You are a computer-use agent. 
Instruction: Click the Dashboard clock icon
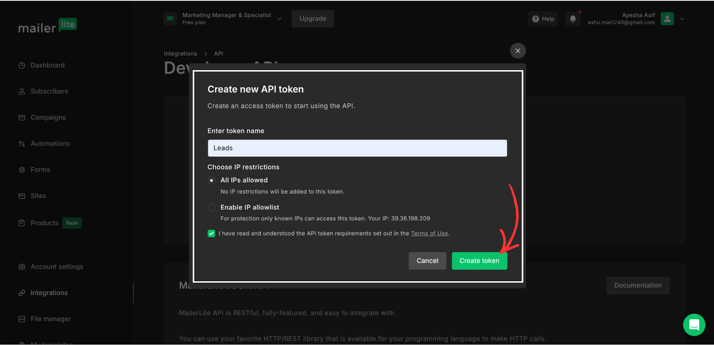pos(22,65)
